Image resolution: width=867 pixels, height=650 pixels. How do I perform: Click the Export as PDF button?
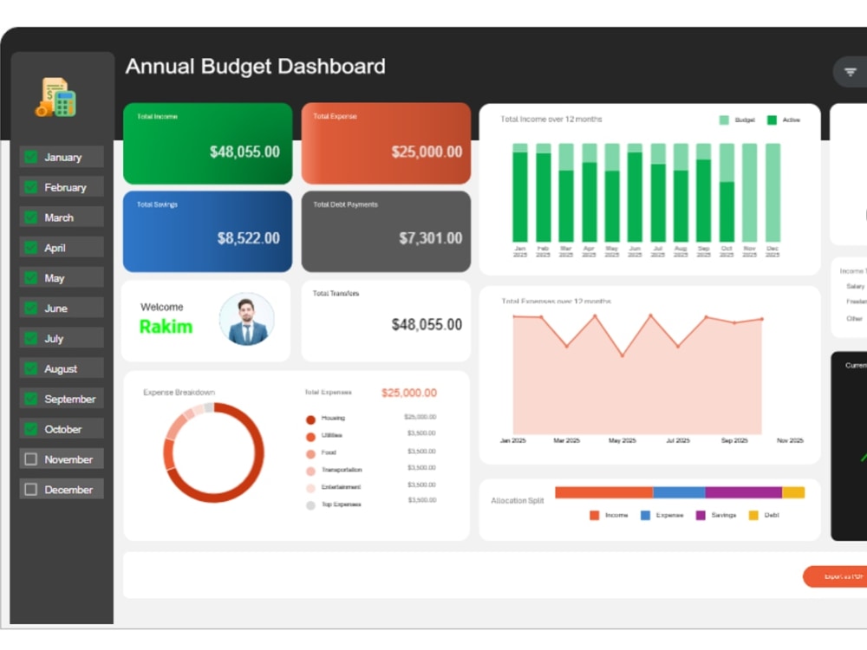835,576
